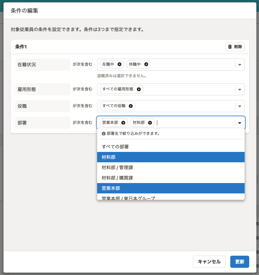Remove the 休職中 tag

[146, 64]
